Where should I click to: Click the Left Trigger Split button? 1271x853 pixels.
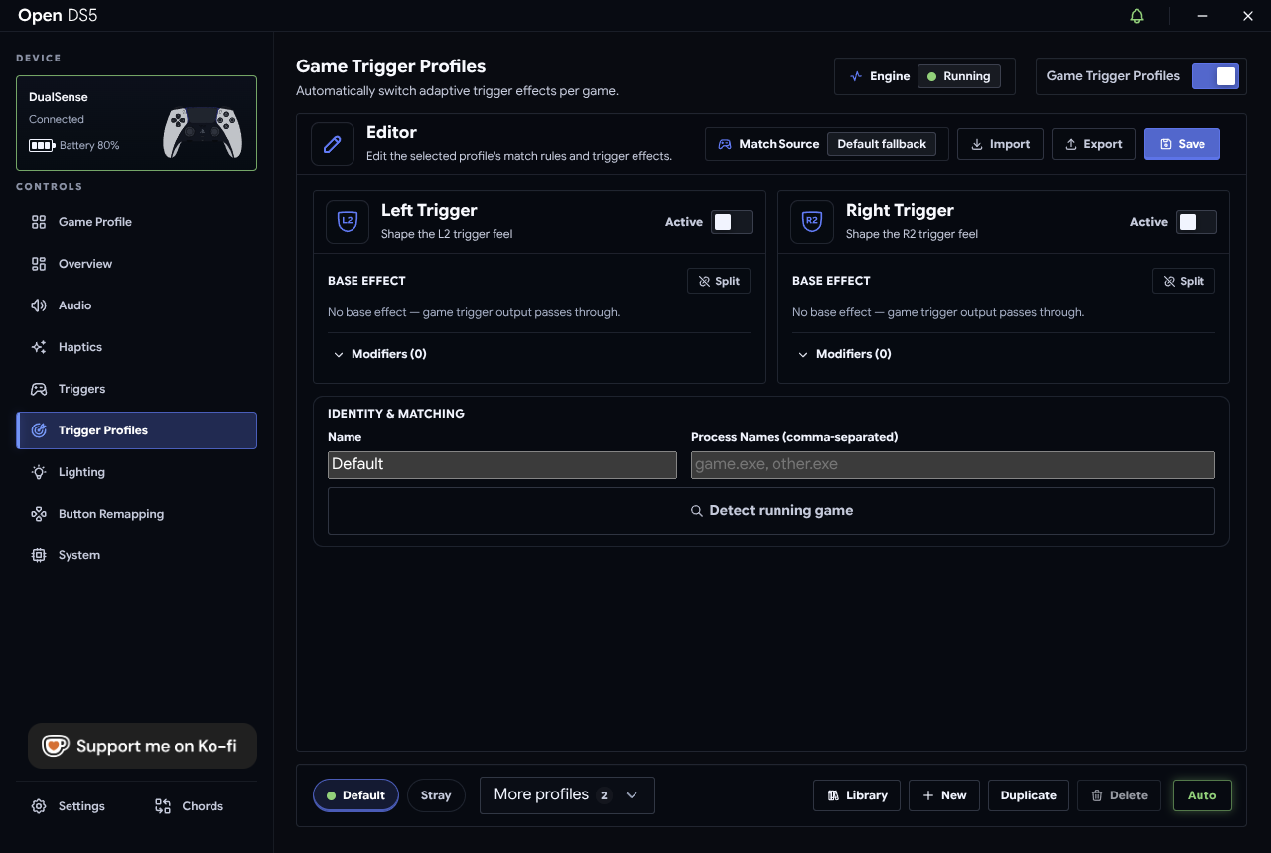(x=719, y=281)
